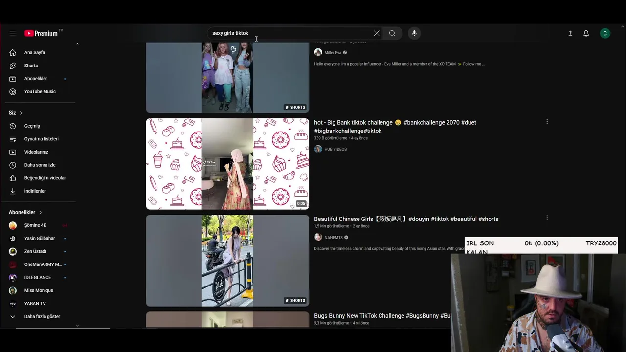This screenshot has height=352, width=626.
Task: Expand the Abonelikler section header
Action: (25, 212)
